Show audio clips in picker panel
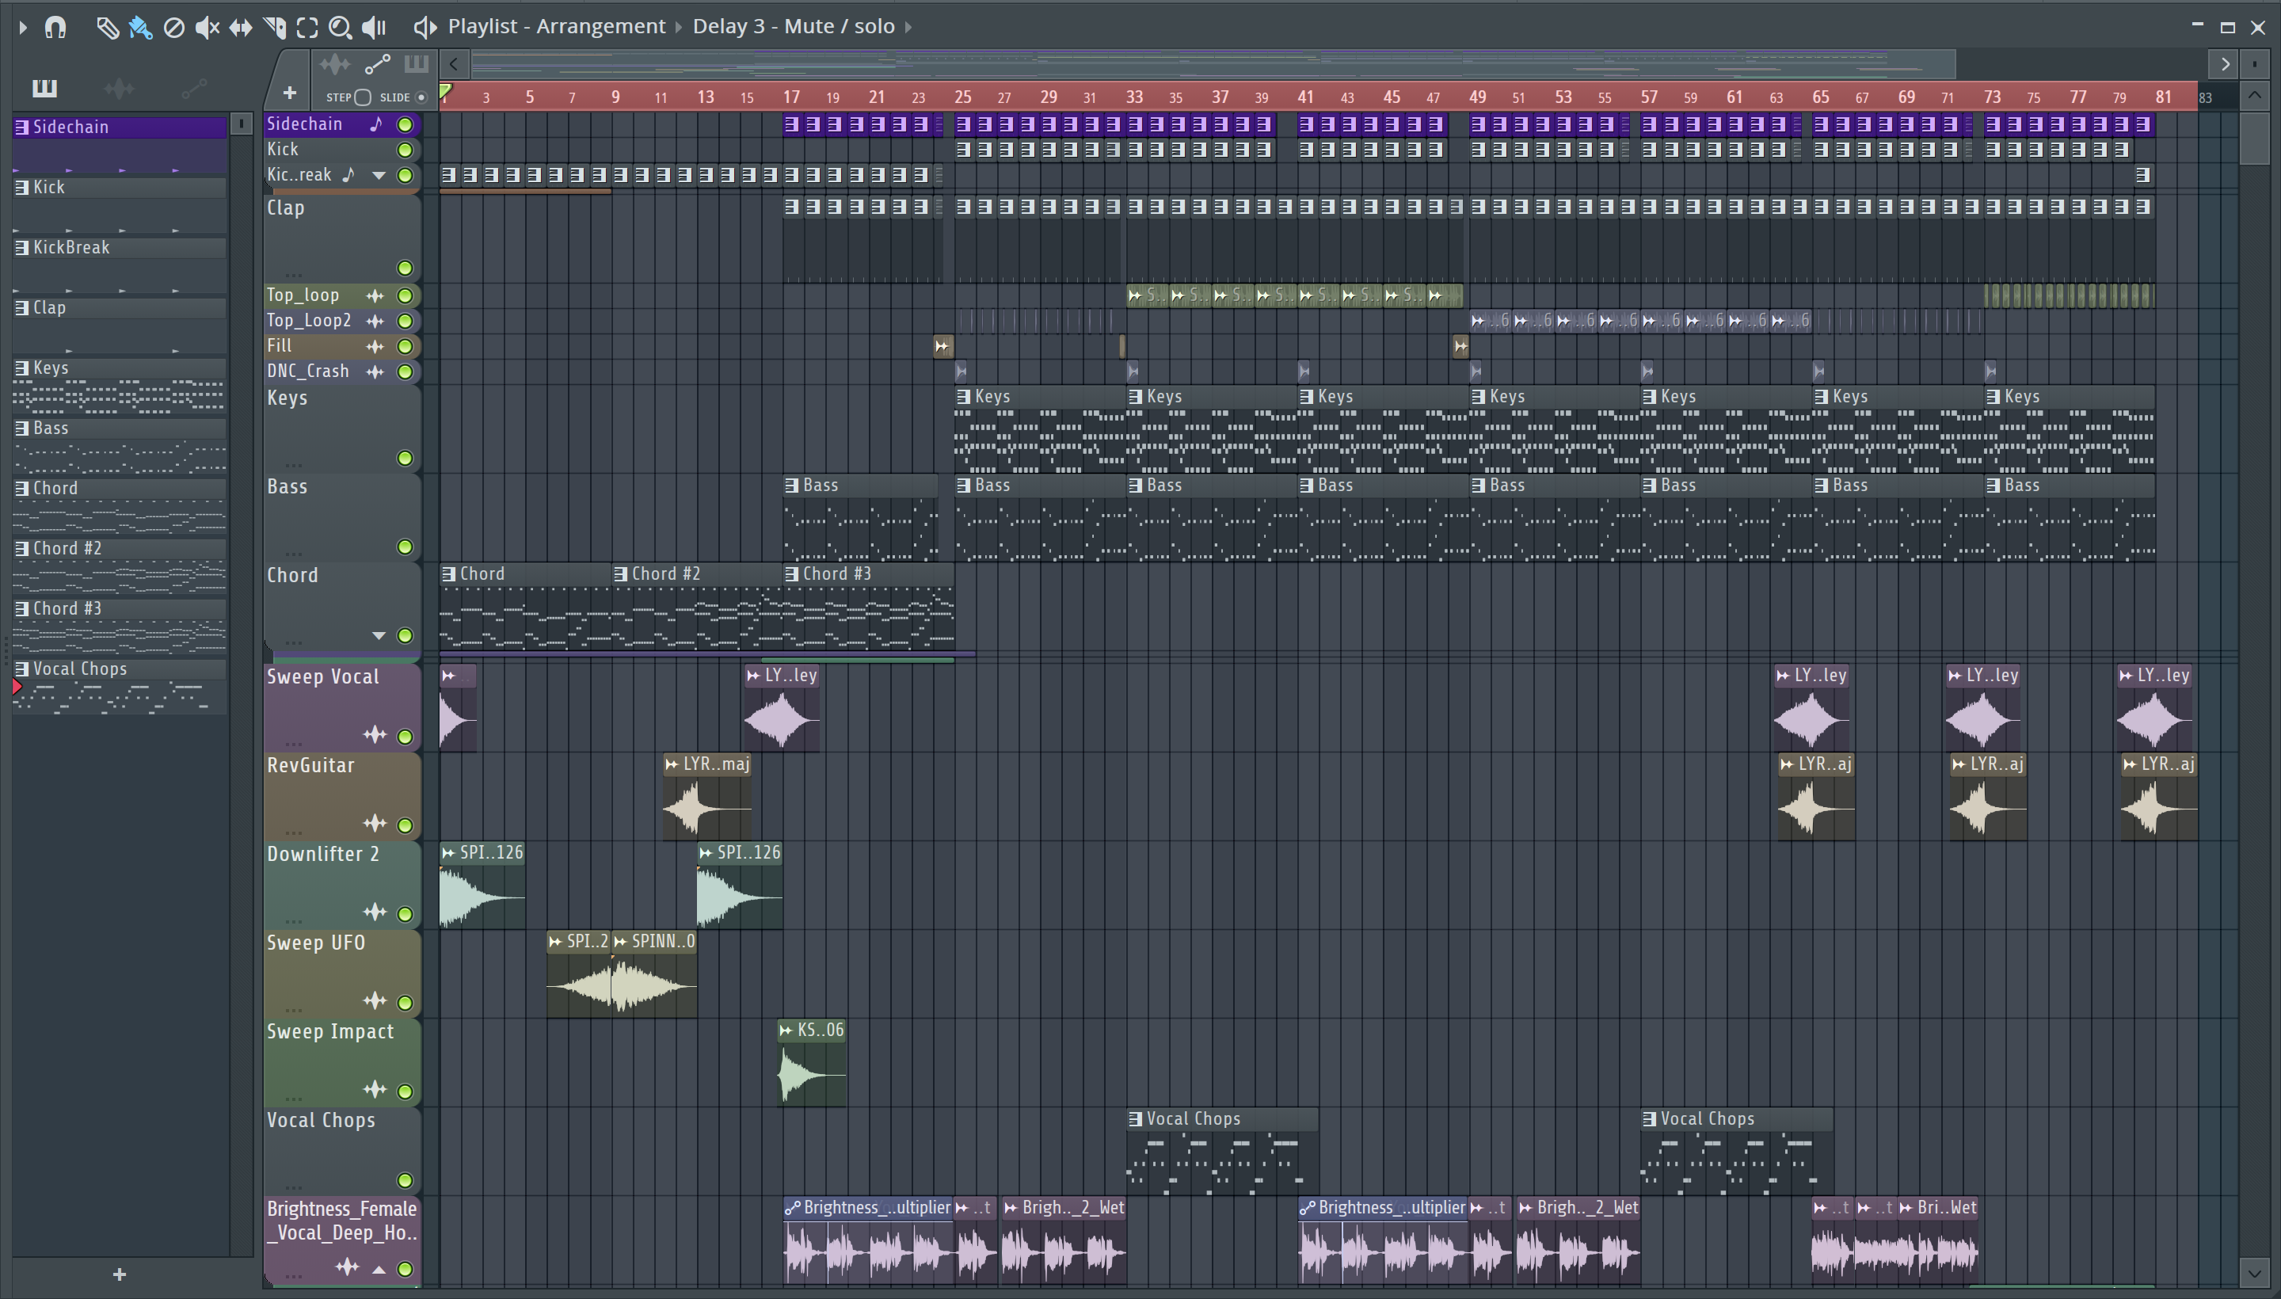Viewport: 2281px width, 1299px height. tap(119, 87)
